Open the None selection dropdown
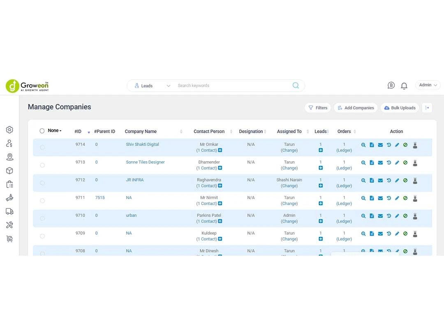 pos(55,131)
